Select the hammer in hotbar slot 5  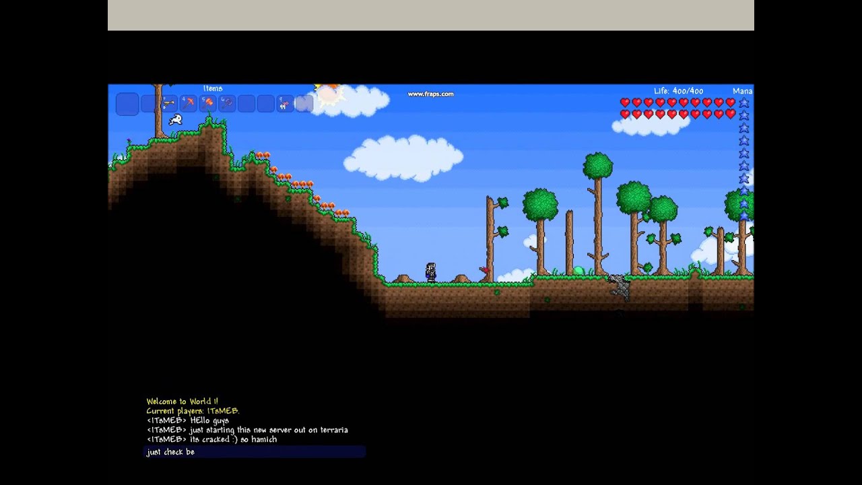207,103
